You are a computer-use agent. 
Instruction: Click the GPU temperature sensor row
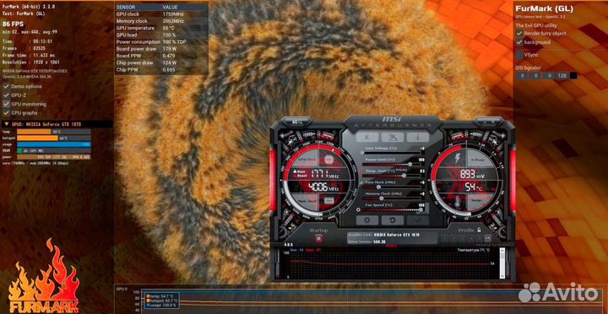[x=161, y=29]
